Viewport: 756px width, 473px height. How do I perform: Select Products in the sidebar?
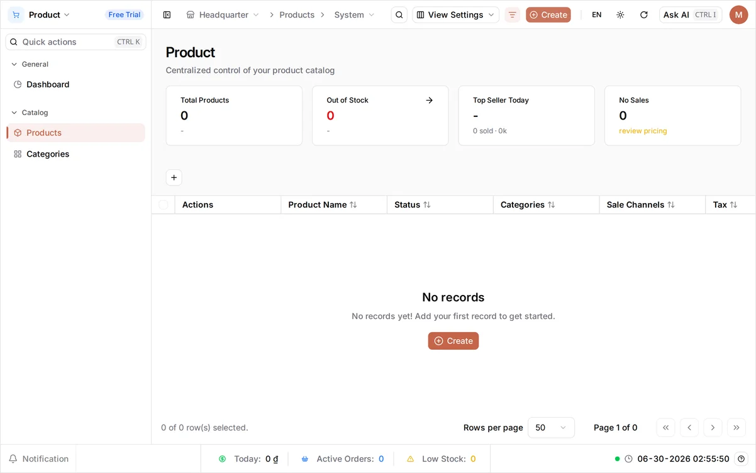(75, 133)
